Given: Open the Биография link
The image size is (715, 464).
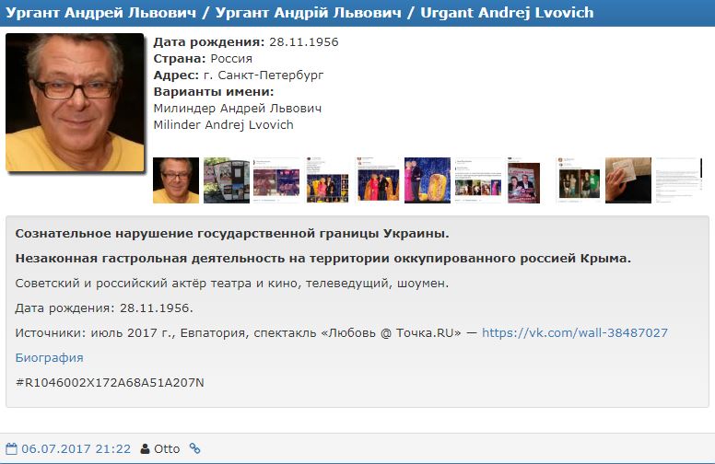Looking at the screenshot, I should coord(49,358).
